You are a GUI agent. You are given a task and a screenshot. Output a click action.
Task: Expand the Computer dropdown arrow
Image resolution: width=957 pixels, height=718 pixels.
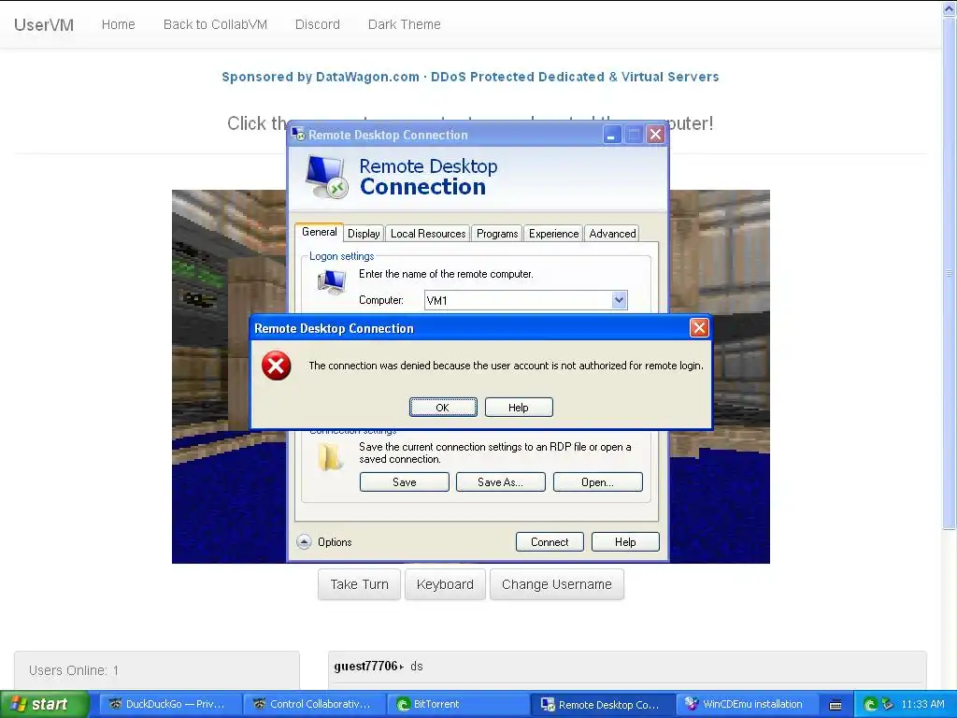click(619, 300)
